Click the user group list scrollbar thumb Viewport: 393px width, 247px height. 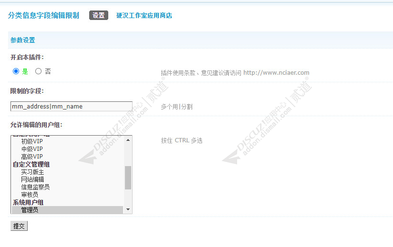[128, 178]
